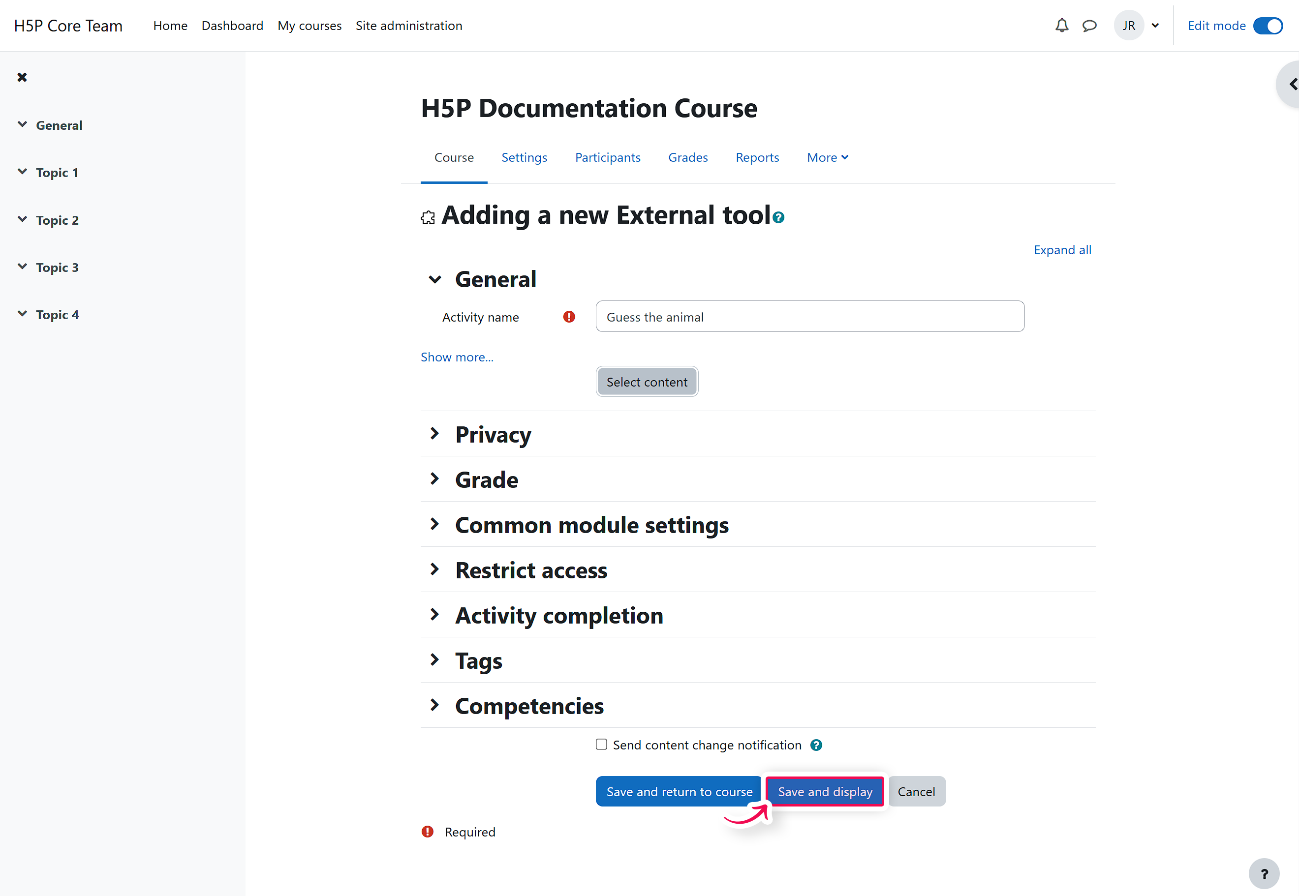Open Dashboard in top navigation
1299x896 pixels.
pos(233,26)
